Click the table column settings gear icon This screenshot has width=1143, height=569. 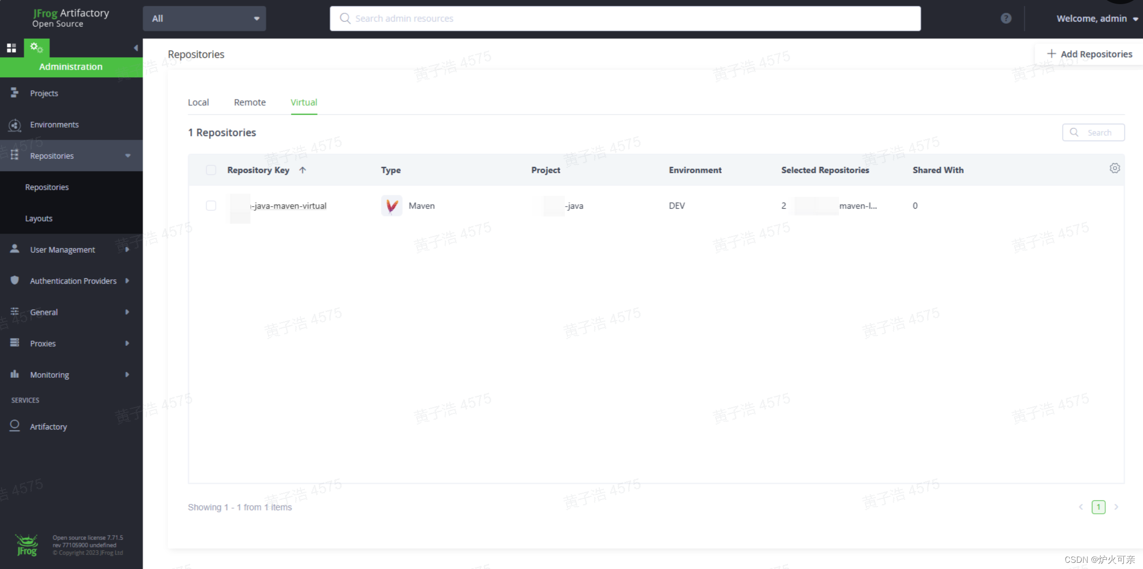tap(1115, 169)
